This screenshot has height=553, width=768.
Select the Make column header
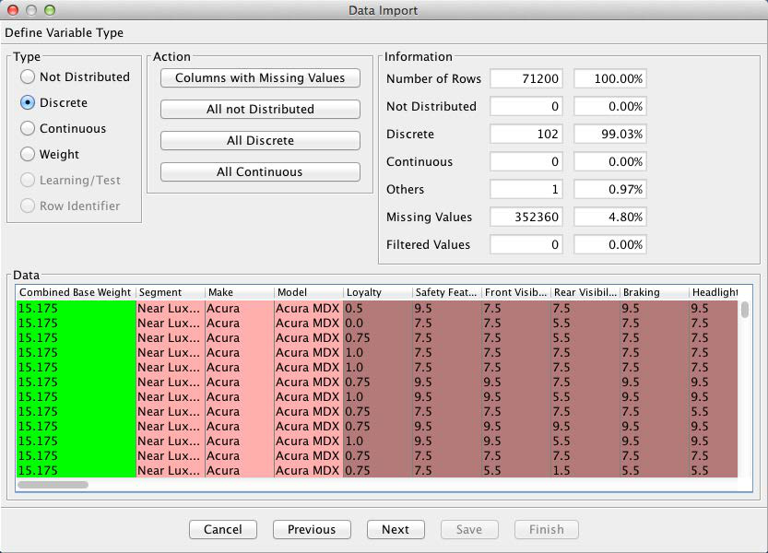239,292
